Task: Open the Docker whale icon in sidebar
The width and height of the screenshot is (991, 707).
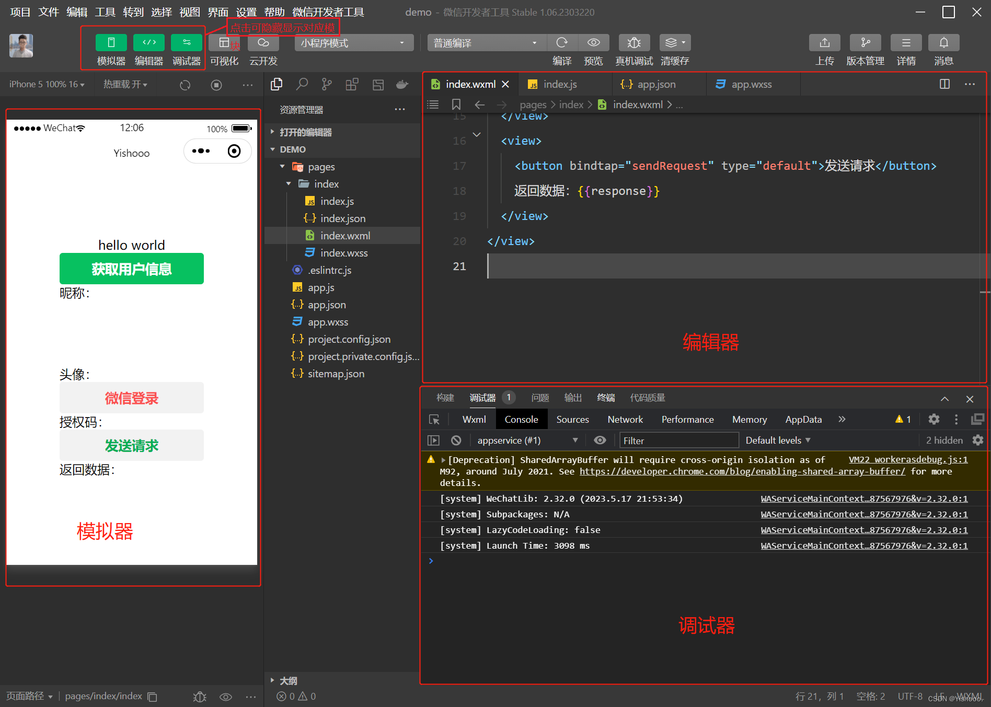Action: [x=402, y=84]
